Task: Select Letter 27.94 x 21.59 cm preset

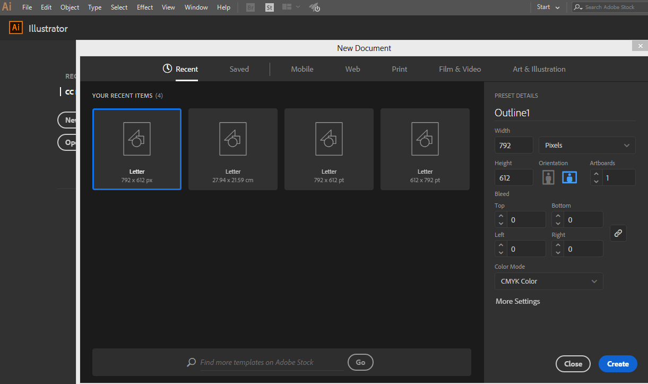Action: (x=233, y=149)
